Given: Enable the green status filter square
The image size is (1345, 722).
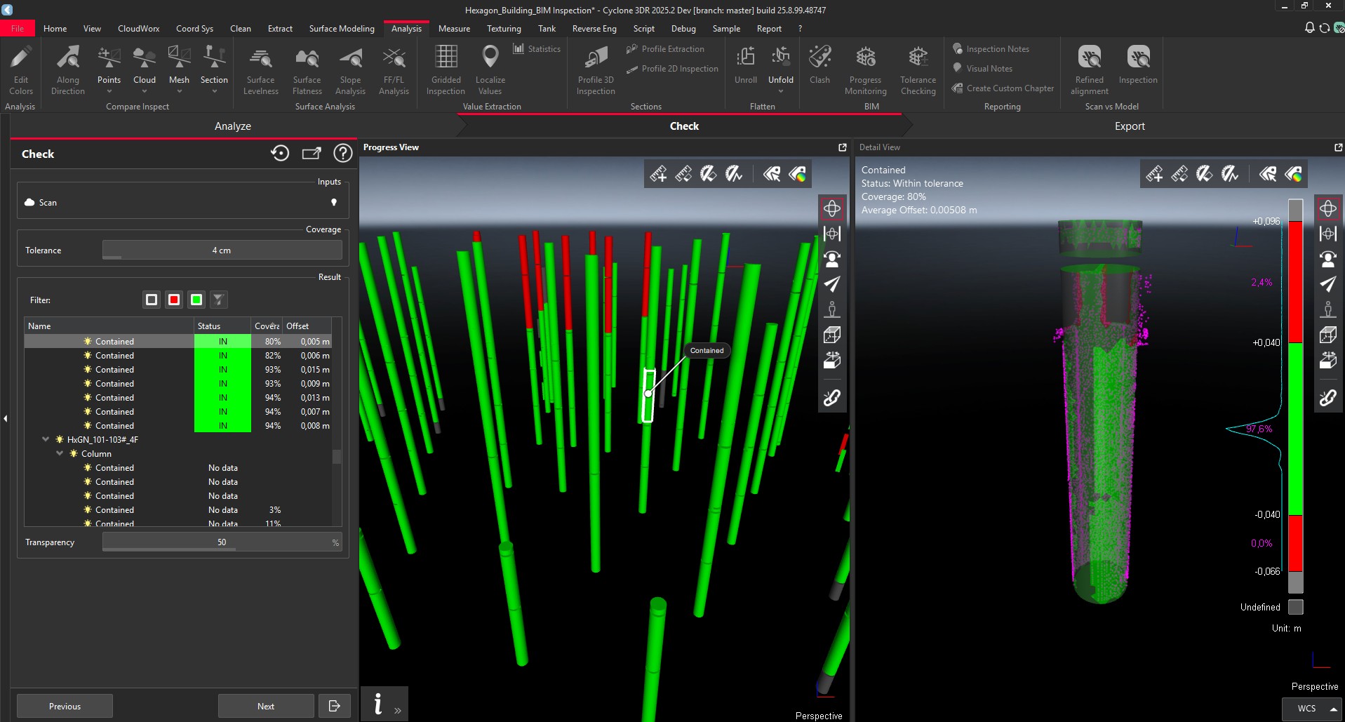Looking at the screenshot, I should [x=196, y=300].
